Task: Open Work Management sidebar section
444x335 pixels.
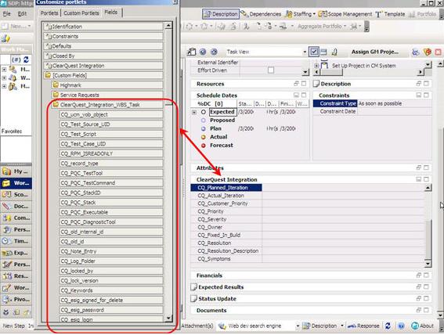Action: (x=16, y=183)
